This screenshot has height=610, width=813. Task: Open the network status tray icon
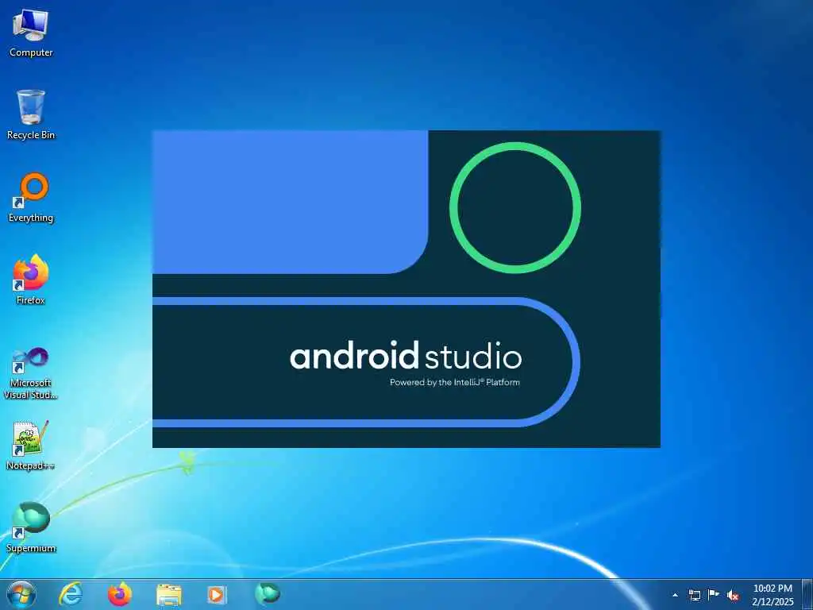[694, 595]
